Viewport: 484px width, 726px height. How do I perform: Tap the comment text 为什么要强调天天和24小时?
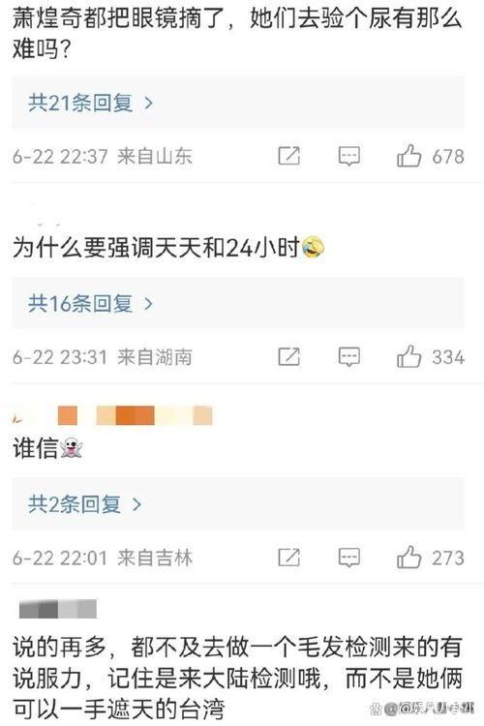coord(157,247)
